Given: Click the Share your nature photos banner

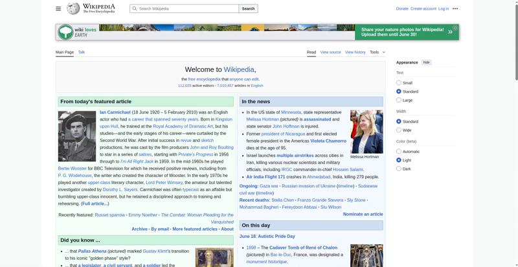Looking at the screenshot, I should (407, 32).
